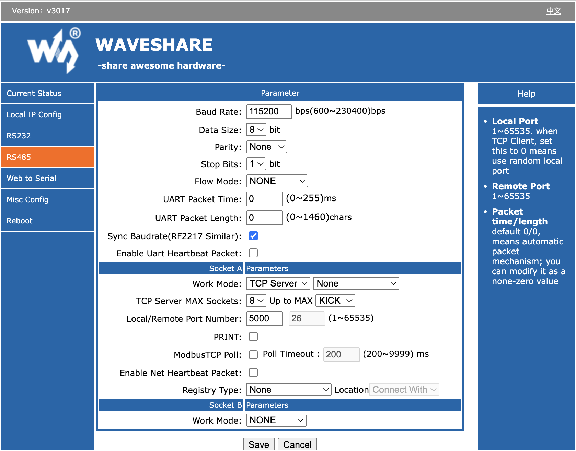Open the Misc Config page
The height and width of the screenshot is (451, 576).
point(47,199)
